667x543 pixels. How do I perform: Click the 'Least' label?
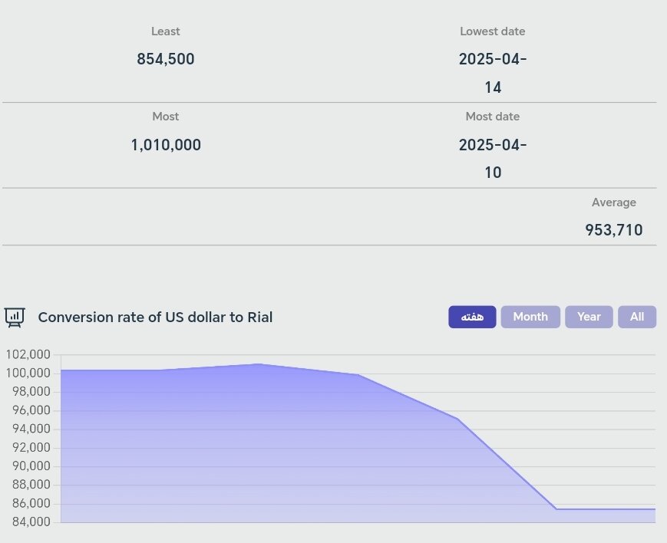166,31
